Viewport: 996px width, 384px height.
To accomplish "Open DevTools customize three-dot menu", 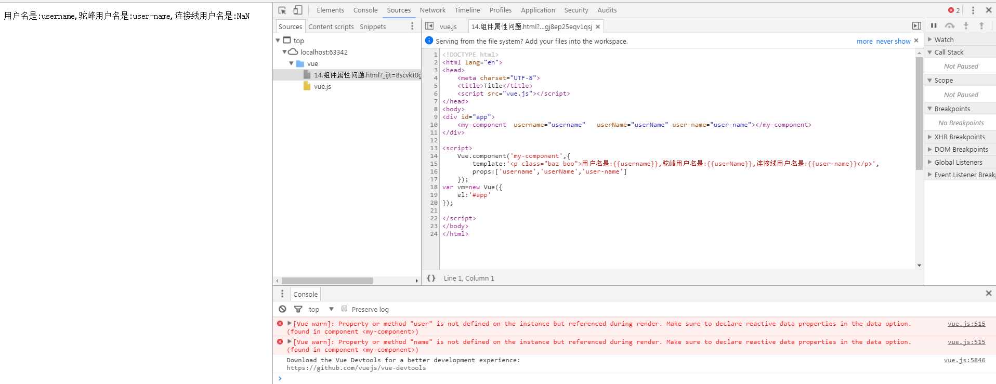I will point(973,10).
